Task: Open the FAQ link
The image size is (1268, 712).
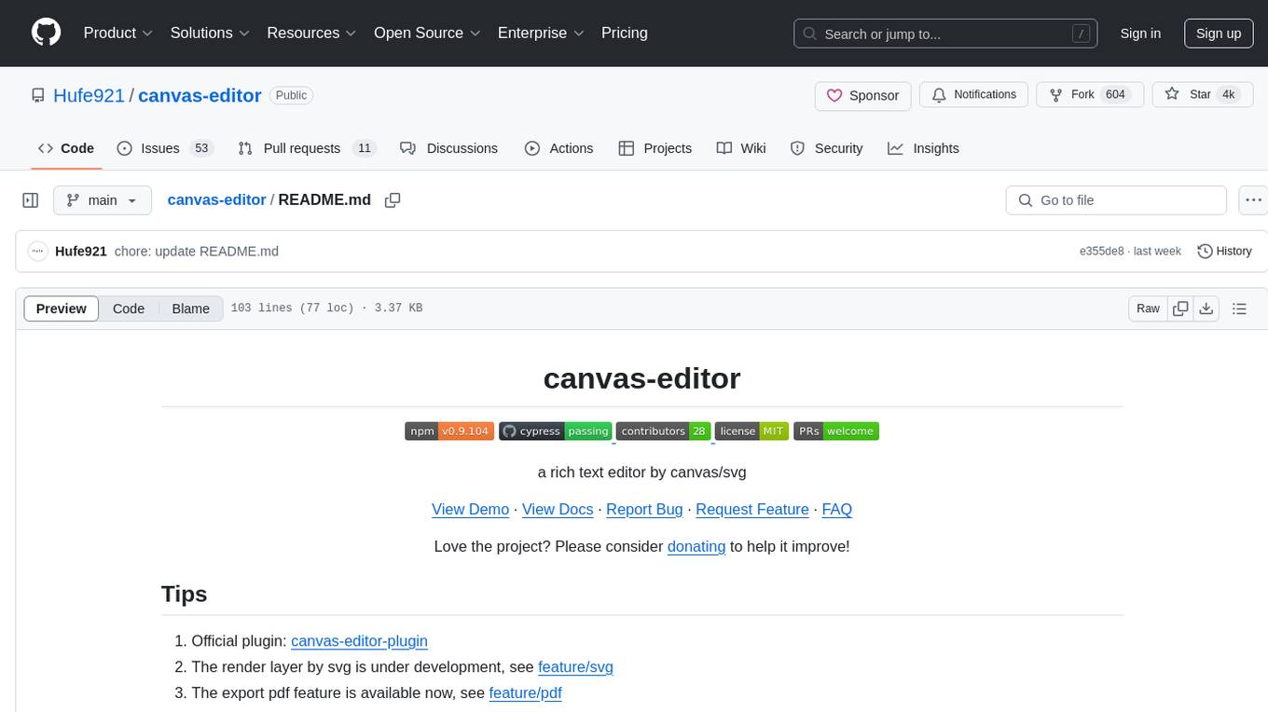Action: click(x=836, y=509)
